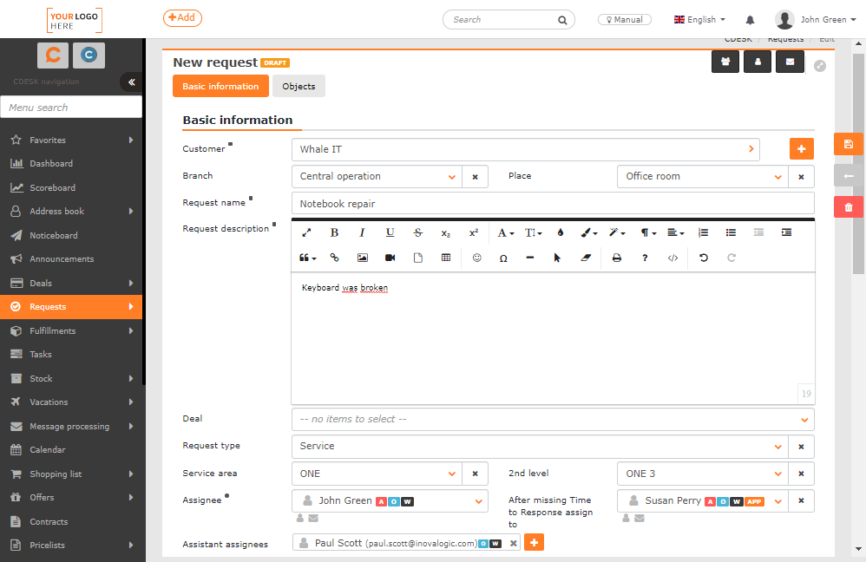
Task: Open code view in the description editor
Action: pos(672,257)
